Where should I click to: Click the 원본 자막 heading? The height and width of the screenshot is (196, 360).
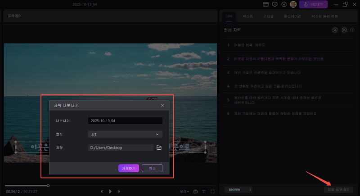(x=232, y=30)
